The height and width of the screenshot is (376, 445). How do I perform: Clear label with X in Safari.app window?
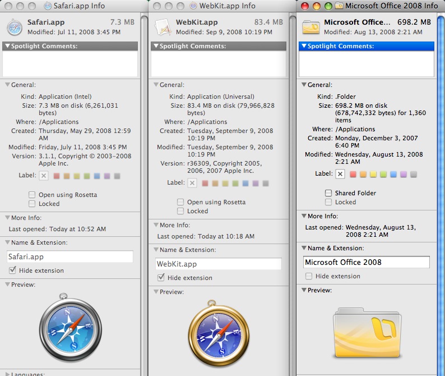click(44, 176)
